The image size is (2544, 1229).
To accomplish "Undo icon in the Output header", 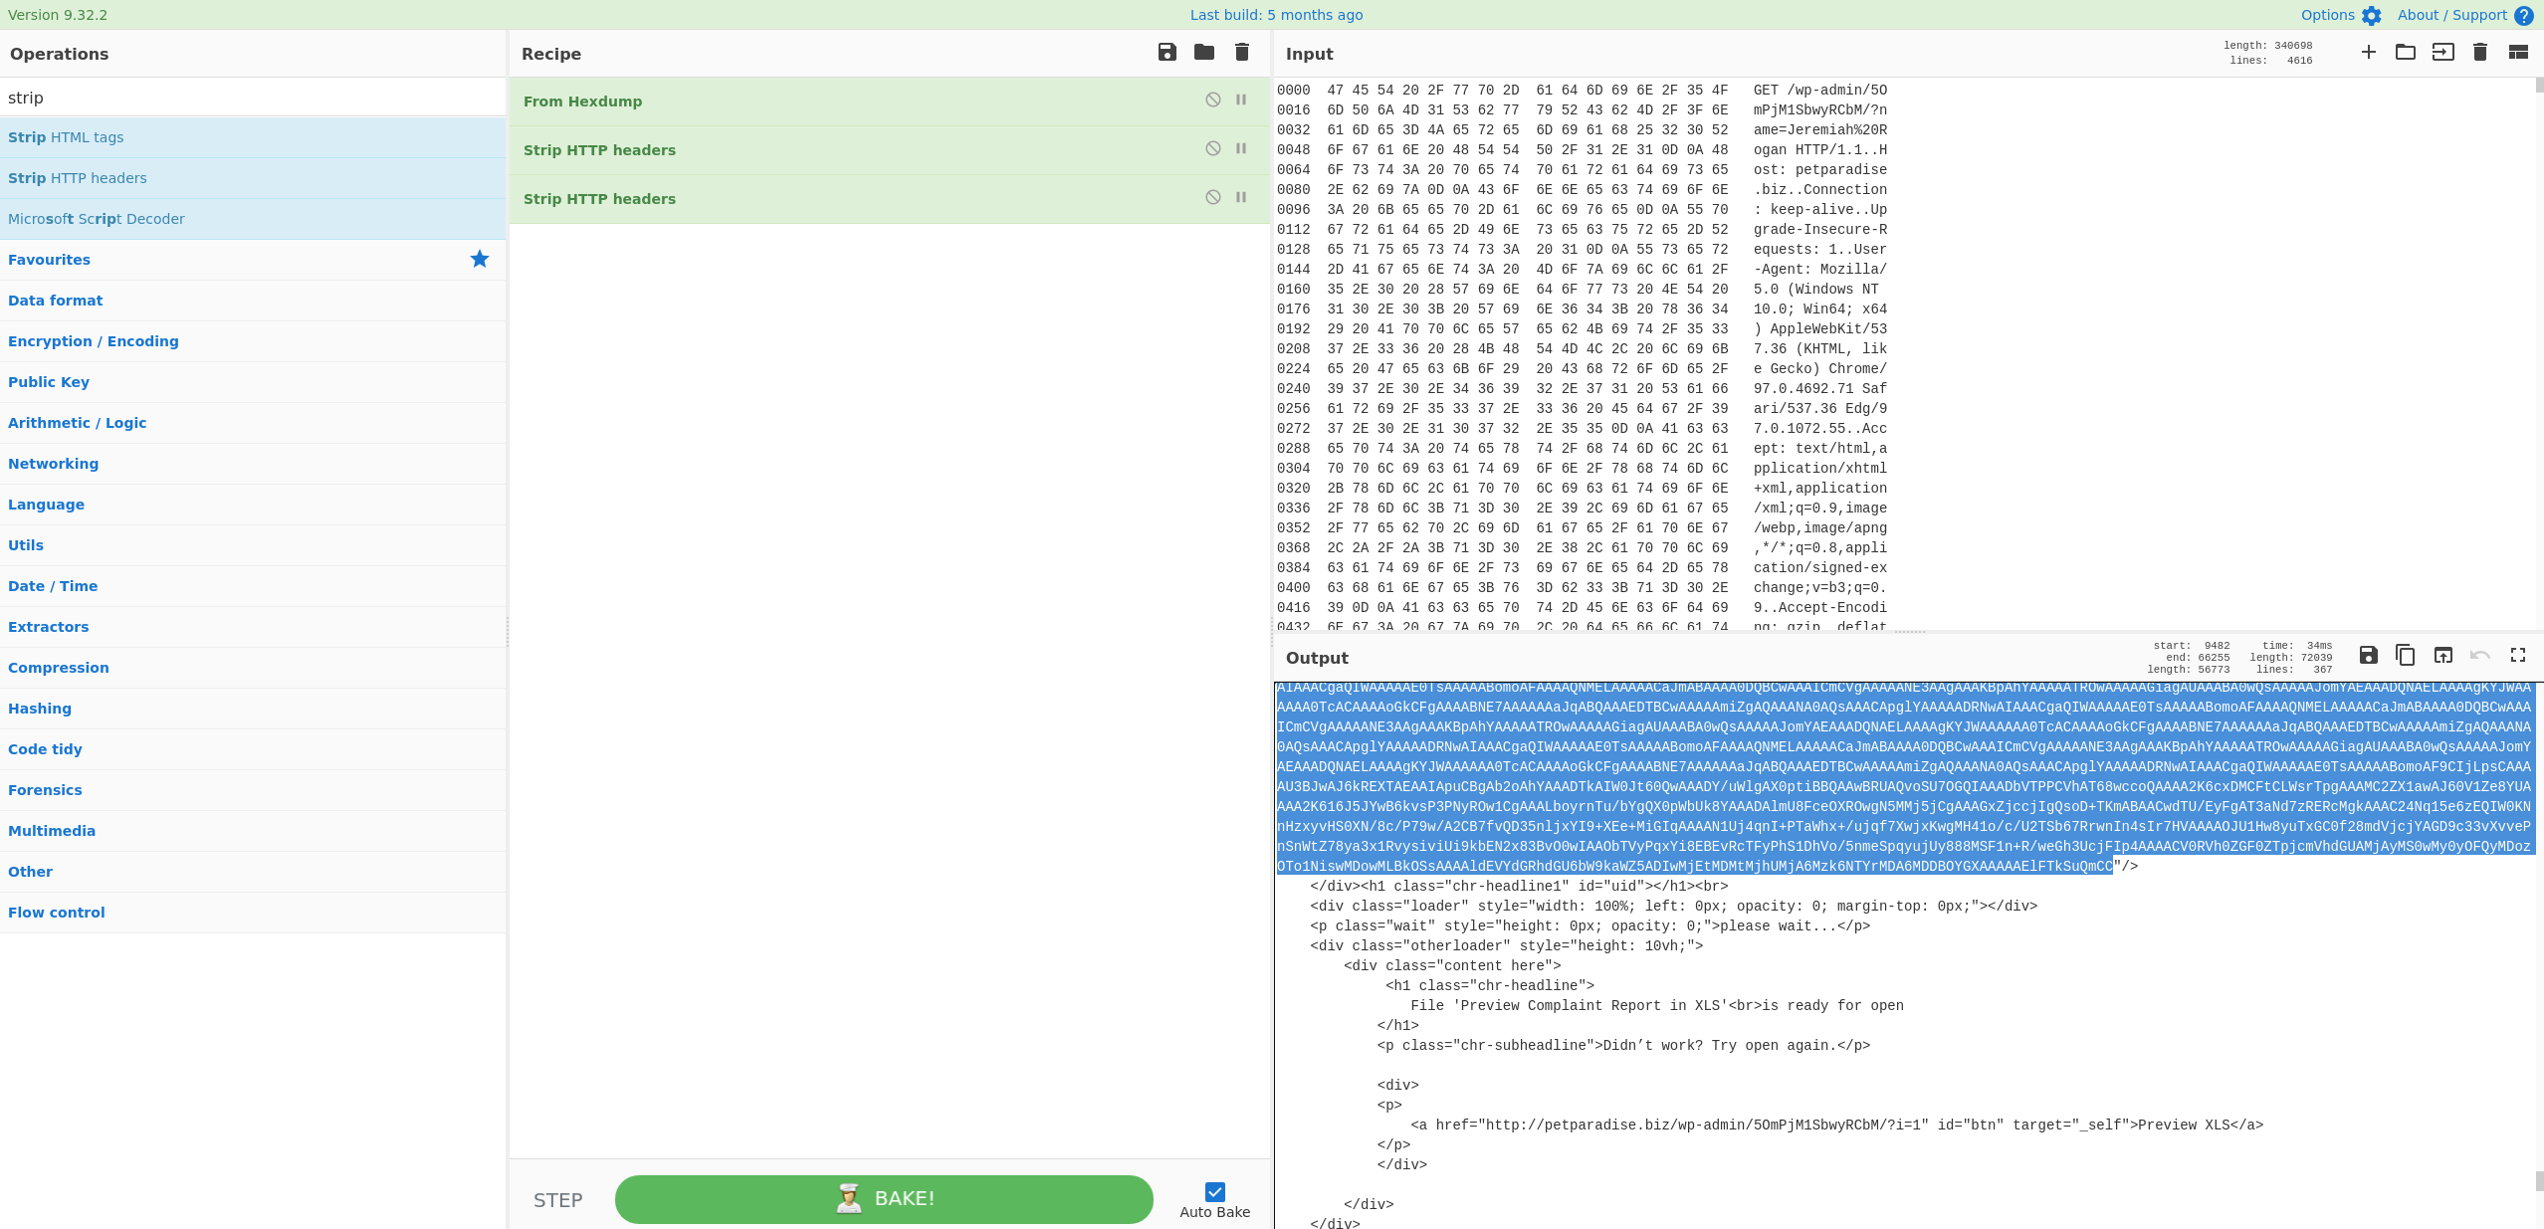I will [x=2480, y=655].
